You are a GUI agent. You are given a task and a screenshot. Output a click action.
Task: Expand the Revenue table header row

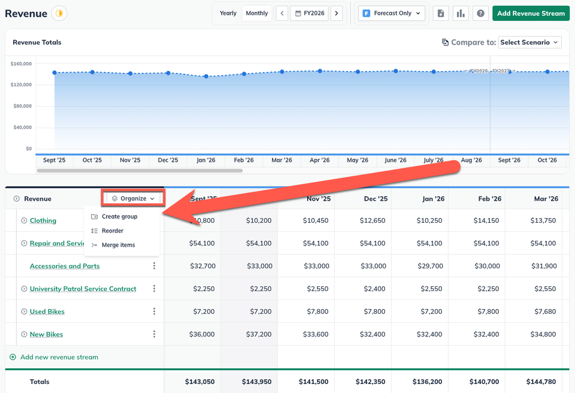(17, 198)
